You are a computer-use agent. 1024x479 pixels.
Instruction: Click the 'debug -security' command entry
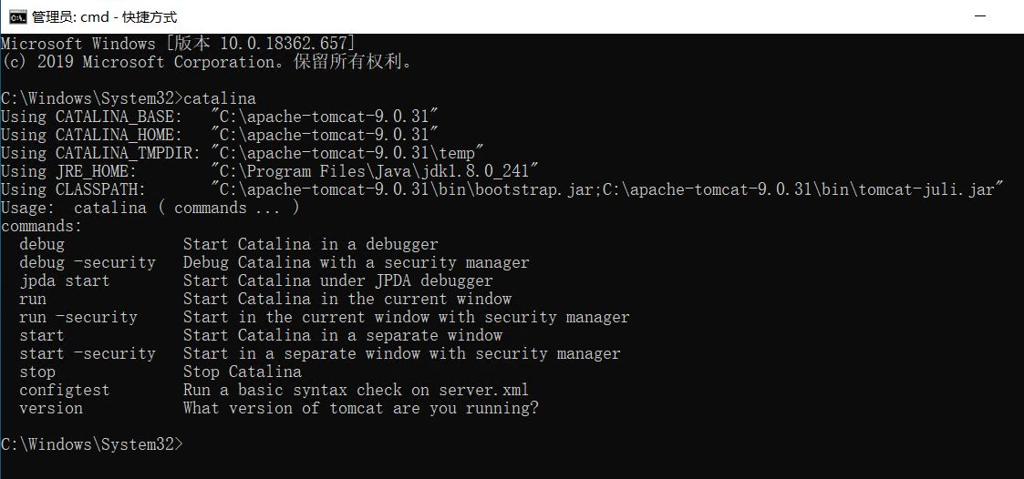[88, 263]
